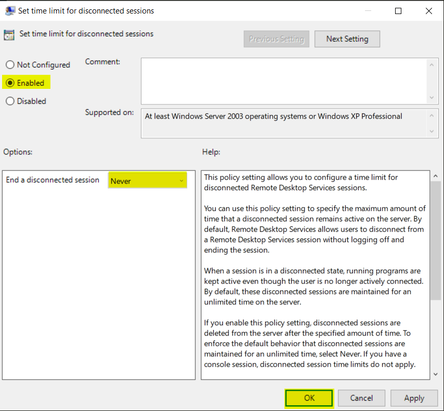
Task: Click the Help panel scroll-up arrow
Action: (436, 176)
